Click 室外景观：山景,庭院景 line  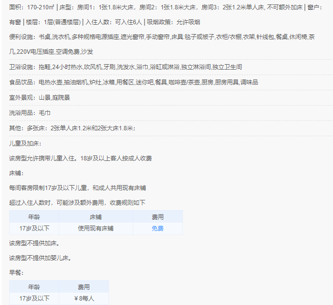[x=39, y=98]
